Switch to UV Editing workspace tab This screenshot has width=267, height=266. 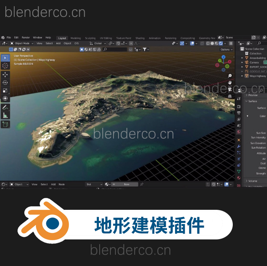click(106, 38)
